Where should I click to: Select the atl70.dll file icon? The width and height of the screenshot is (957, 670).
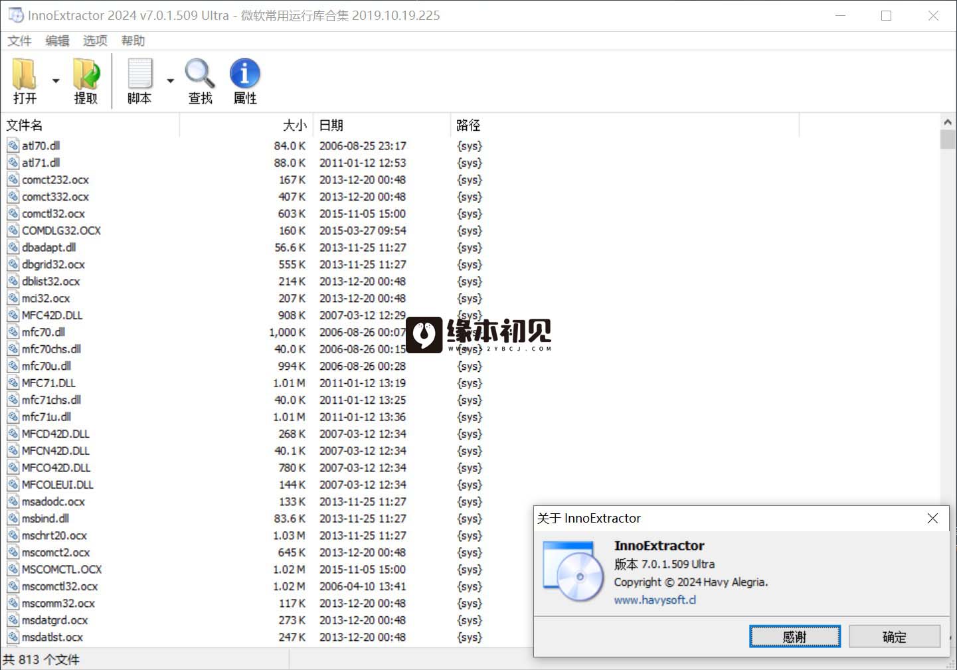coord(13,145)
